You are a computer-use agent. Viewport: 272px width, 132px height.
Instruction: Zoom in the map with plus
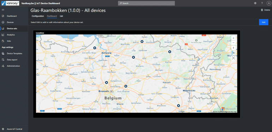click(233, 38)
